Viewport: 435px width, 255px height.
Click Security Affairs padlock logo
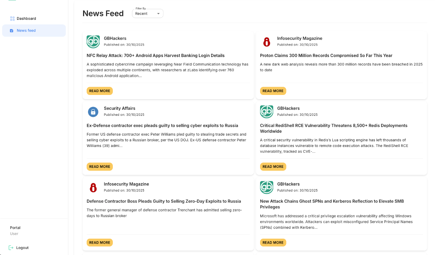pos(93,112)
